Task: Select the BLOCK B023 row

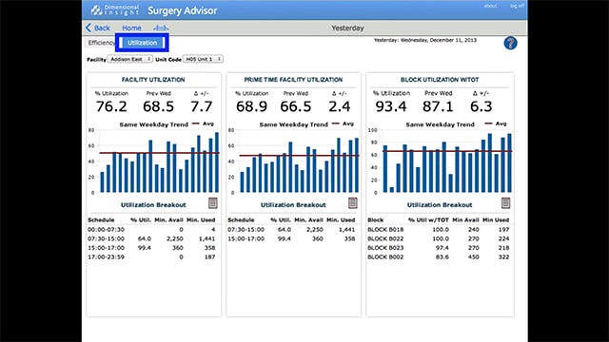Action: [x=439, y=248]
